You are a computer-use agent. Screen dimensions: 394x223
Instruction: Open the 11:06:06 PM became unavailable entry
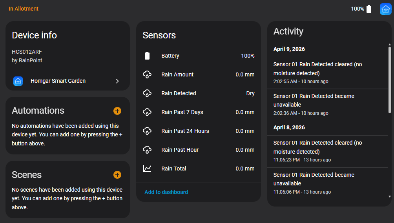(327, 183)
